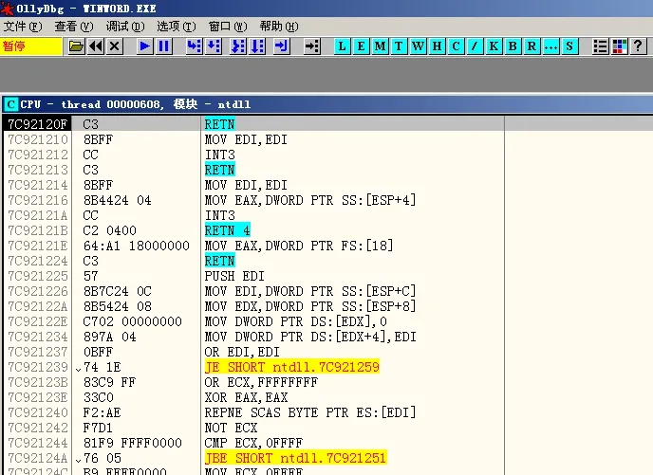The height and width of the screenshot is (475, 653).
Task: Show Threads with T button
Action: coord(399,46)
